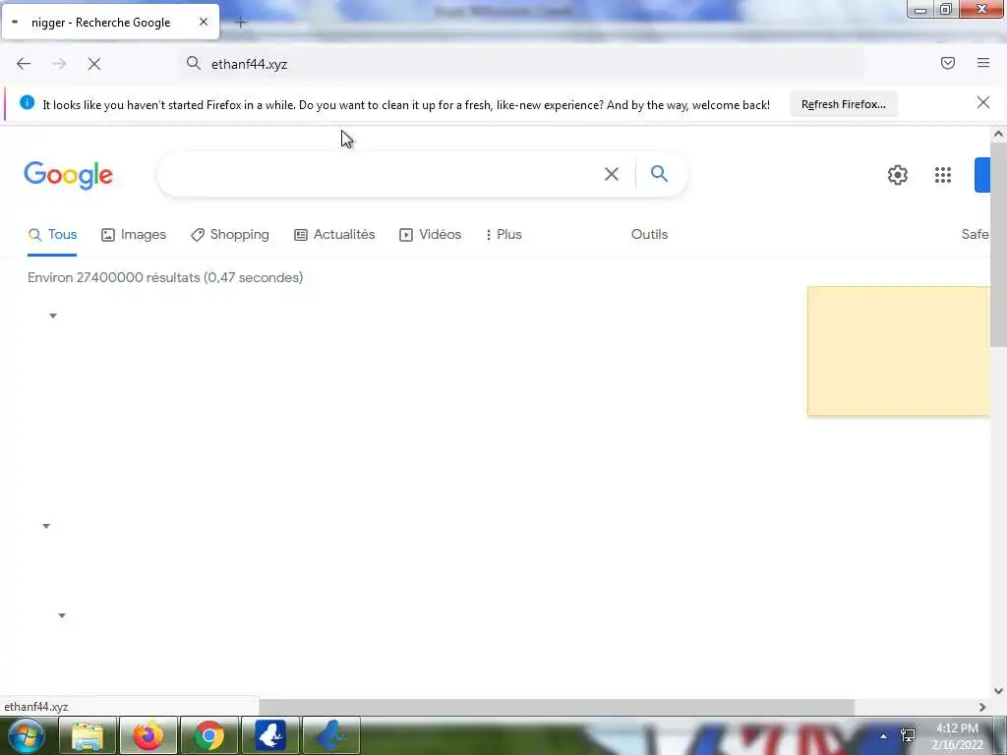Click the blue Google search magnifier button
Image resolution: width=1007 pixels, height=755 pixels.
point(659,173)
